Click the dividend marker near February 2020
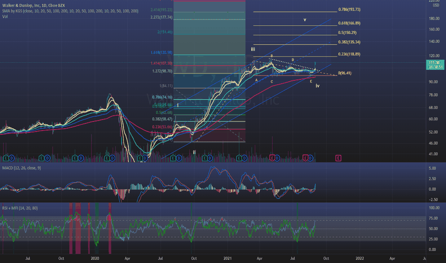 point(112,158)
